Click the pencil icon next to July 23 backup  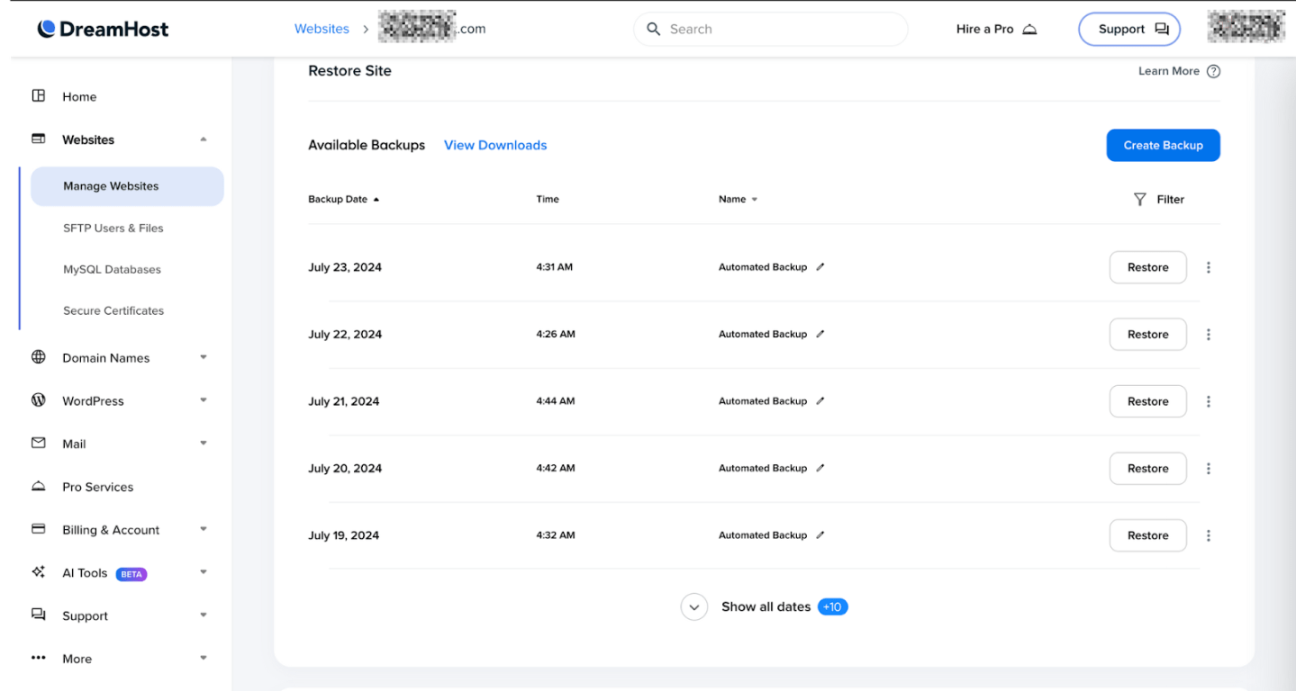[x=820, y=266]
